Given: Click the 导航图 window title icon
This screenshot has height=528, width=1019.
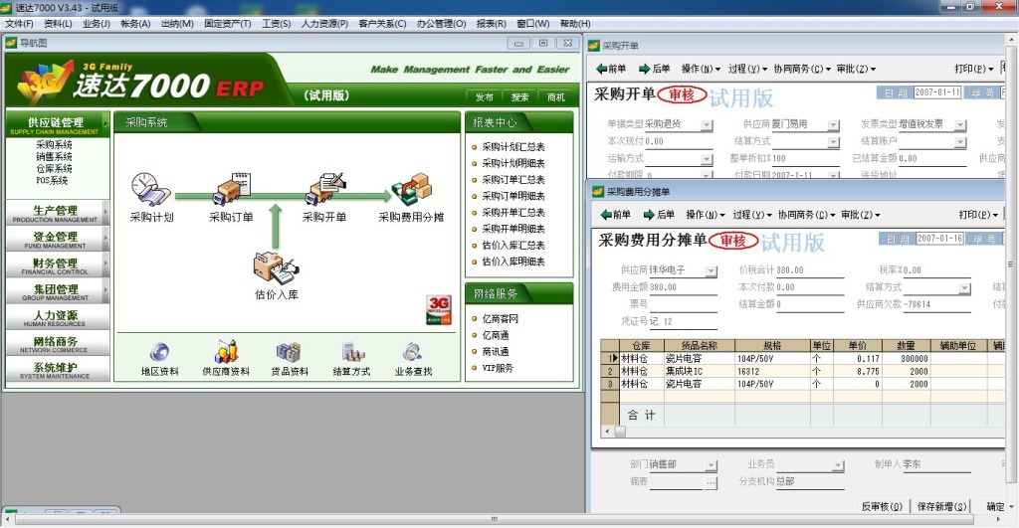Looking at the screenshot, I should (11, 43).
